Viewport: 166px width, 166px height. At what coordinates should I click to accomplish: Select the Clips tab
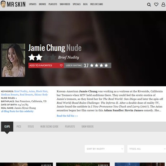click(7, 127)
